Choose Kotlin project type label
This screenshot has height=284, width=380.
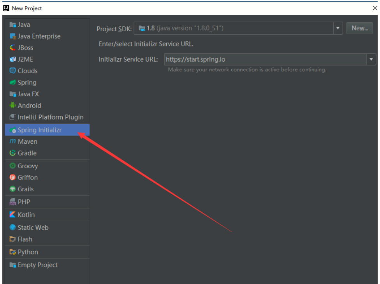tap(26, 215)
